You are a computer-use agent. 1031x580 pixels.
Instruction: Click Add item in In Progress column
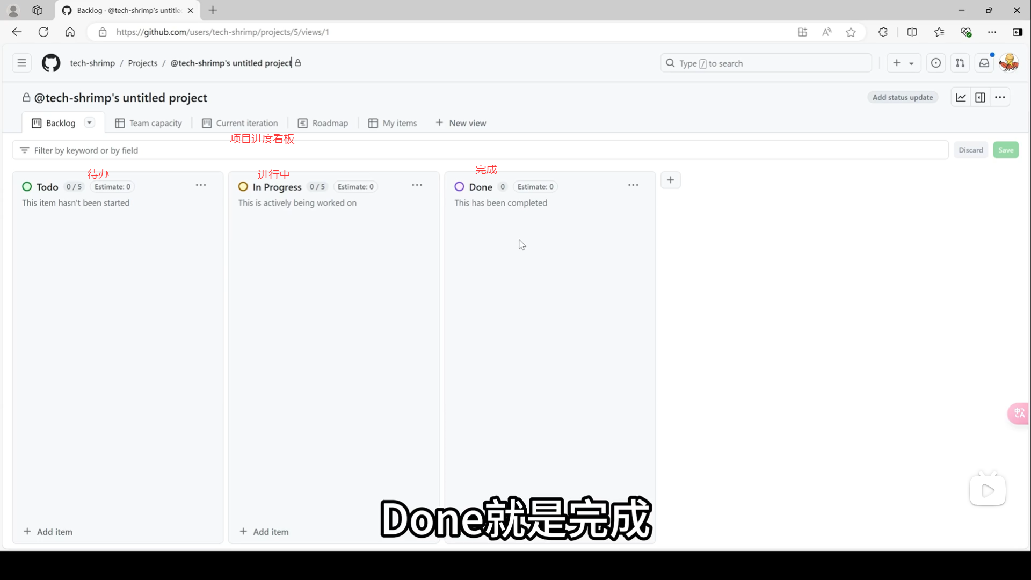(x=264, y=532)
